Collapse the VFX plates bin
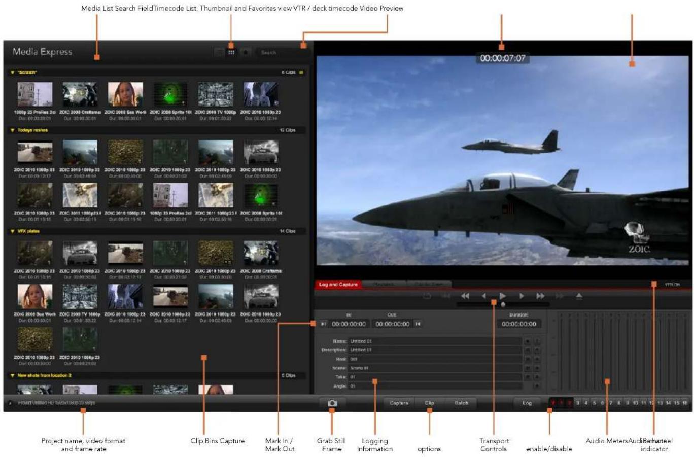The width and height of the screenshot is (694, 457). point(13,231)
